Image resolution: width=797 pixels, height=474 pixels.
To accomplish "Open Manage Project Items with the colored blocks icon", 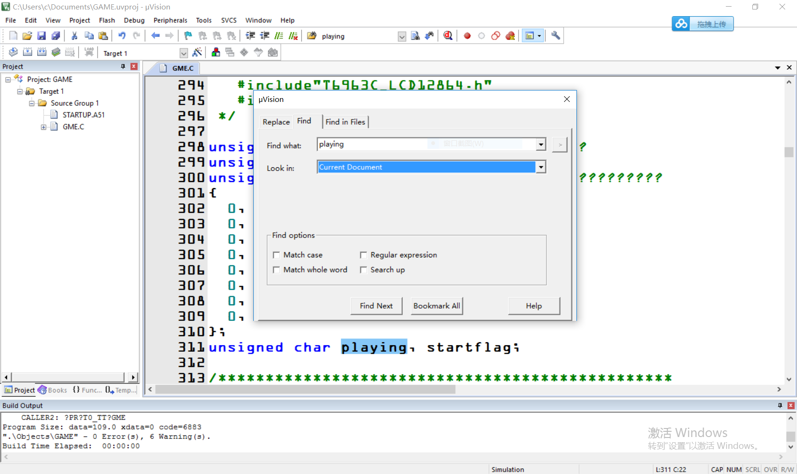I will pos(216,52).
